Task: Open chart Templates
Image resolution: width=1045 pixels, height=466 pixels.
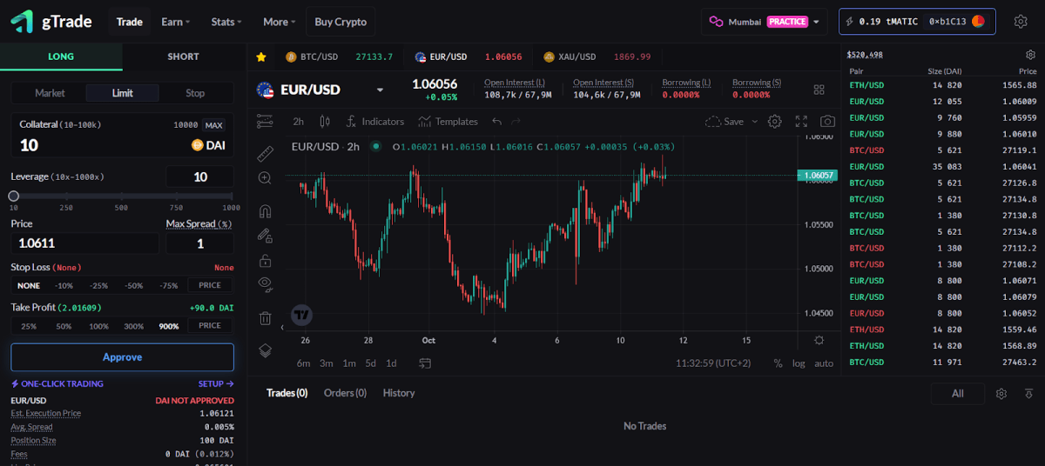Action: pyautogui.click(x=448, y=122)
